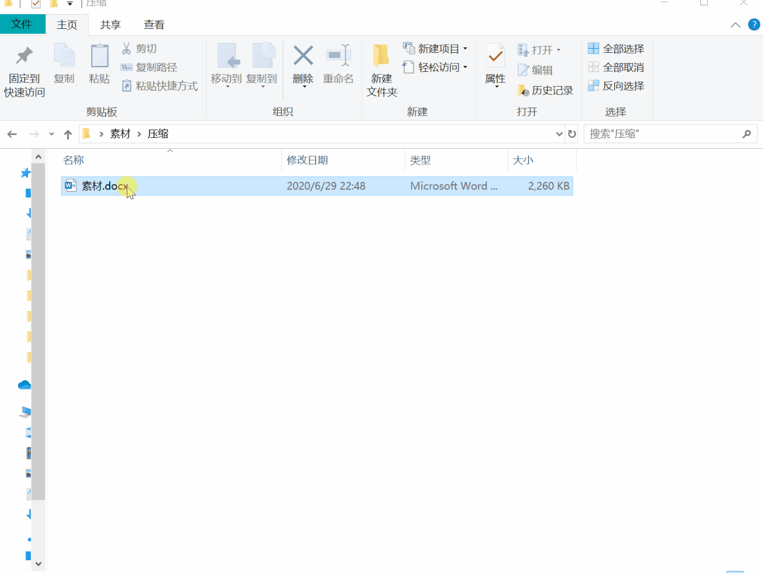Viewport: 763px width, 573px height.
Task: Click the Microsoft Word type cell
Action: coord(454,186)
